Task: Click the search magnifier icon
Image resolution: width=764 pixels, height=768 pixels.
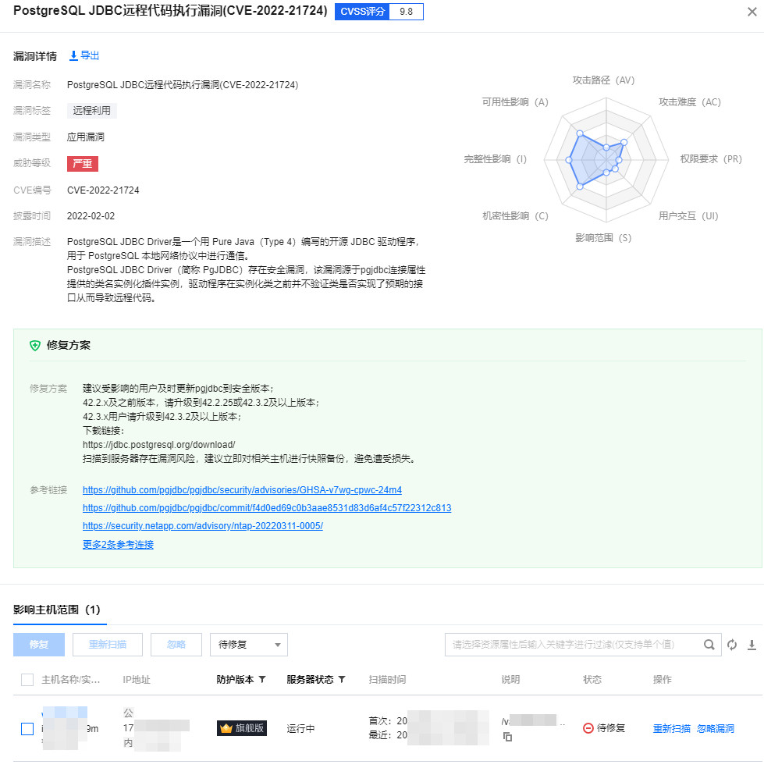Action: (709, 645)
